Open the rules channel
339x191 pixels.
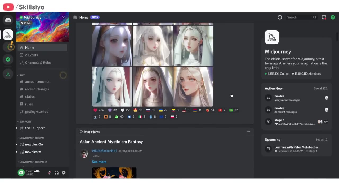point(42,104)
